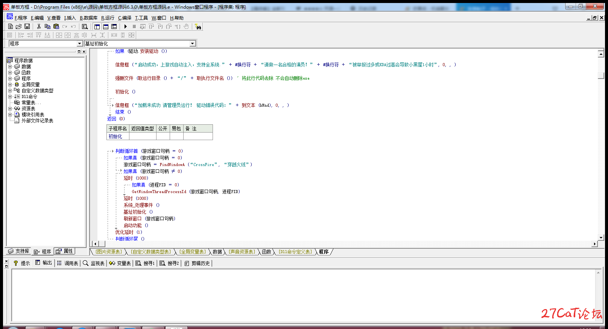Click the make same height icon
The image size is (608, 329).
(123, 35)
